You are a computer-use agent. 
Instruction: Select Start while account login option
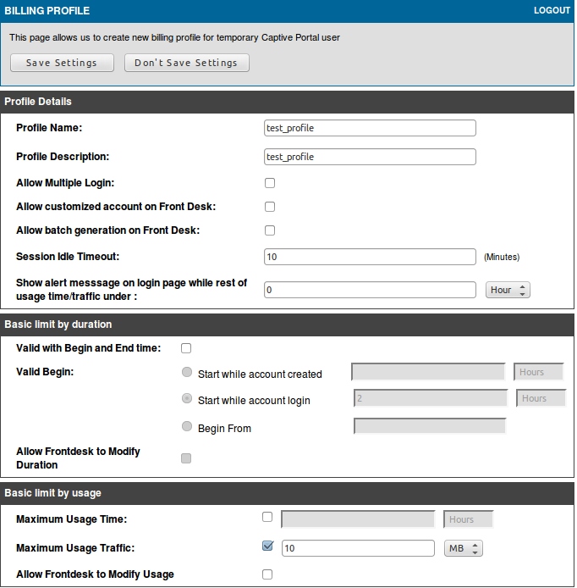click(x=187, y=399)
